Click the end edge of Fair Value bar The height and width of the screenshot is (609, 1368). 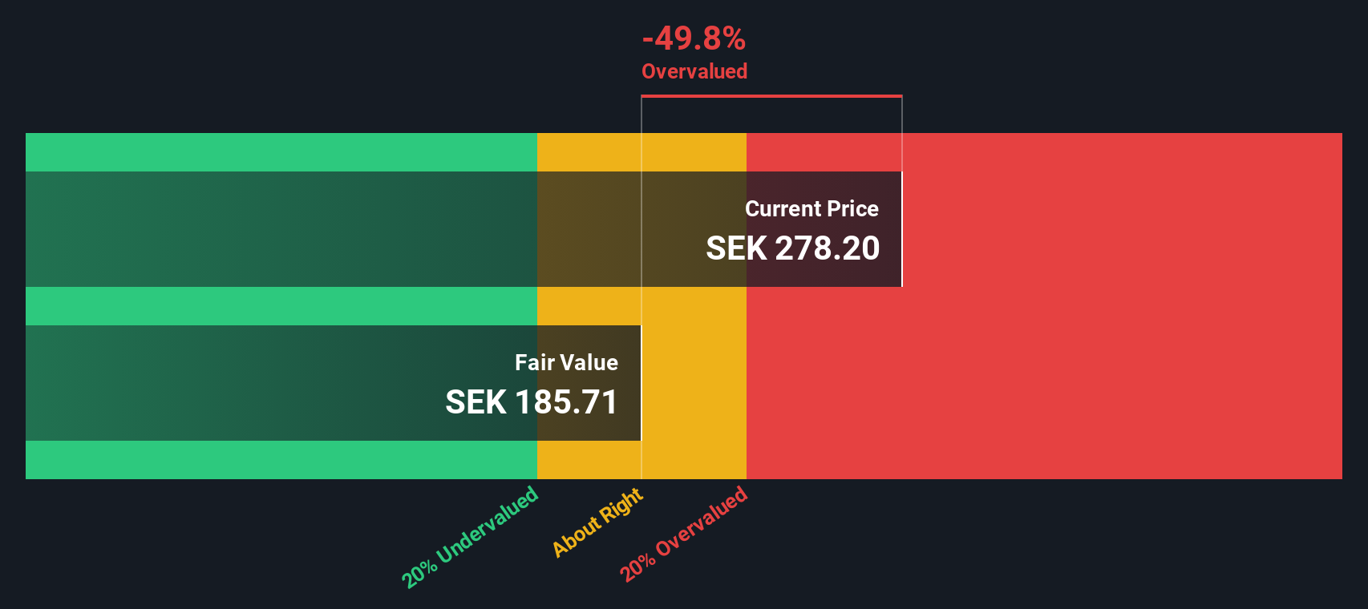[641, 383]
